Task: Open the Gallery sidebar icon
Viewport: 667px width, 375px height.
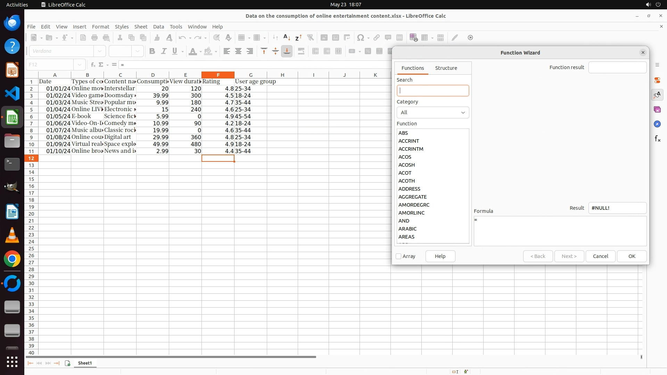Action: 657,110
